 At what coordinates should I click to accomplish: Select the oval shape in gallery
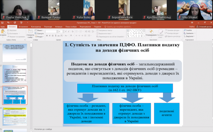pos(139,31)
